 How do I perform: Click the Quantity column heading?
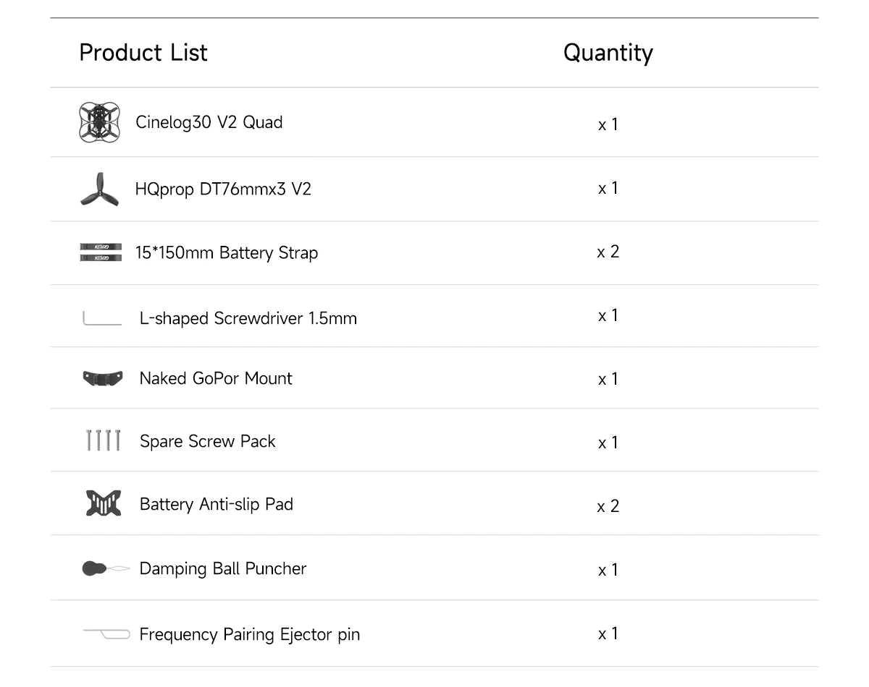pyautogui.click(x=608, y=53)
